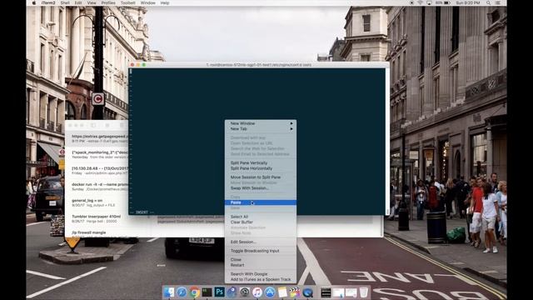Viewport: 533px width, 300px height.
Task: Open Google Chrome in the dock
Action: [194, 292]
